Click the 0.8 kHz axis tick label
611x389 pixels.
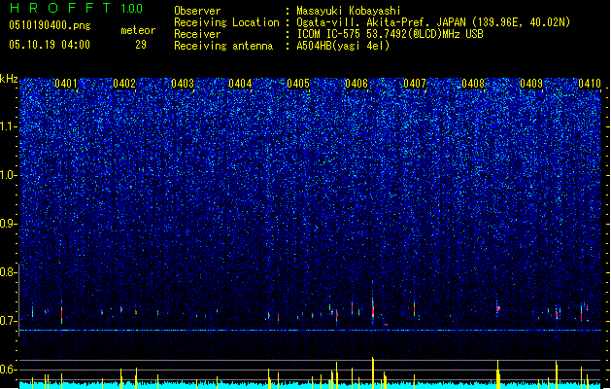pyautogui.click(x=8, y=272)
